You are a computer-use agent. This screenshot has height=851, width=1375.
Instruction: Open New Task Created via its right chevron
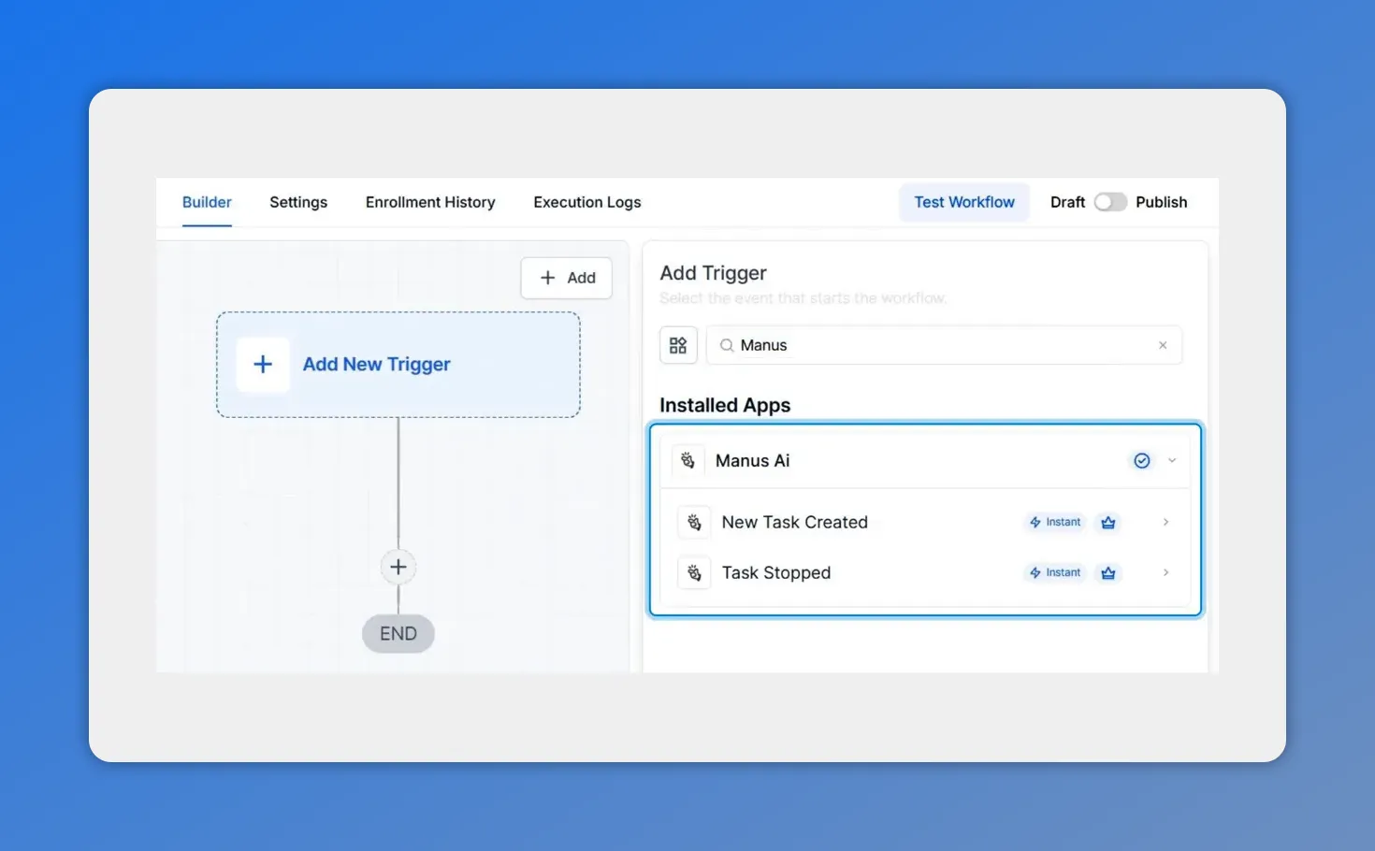1165,522
